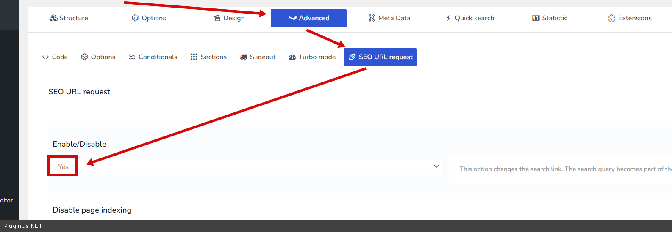Click the Extensions puzzle icon
Screen dimensions: 672x232
[x=611, y=18]
